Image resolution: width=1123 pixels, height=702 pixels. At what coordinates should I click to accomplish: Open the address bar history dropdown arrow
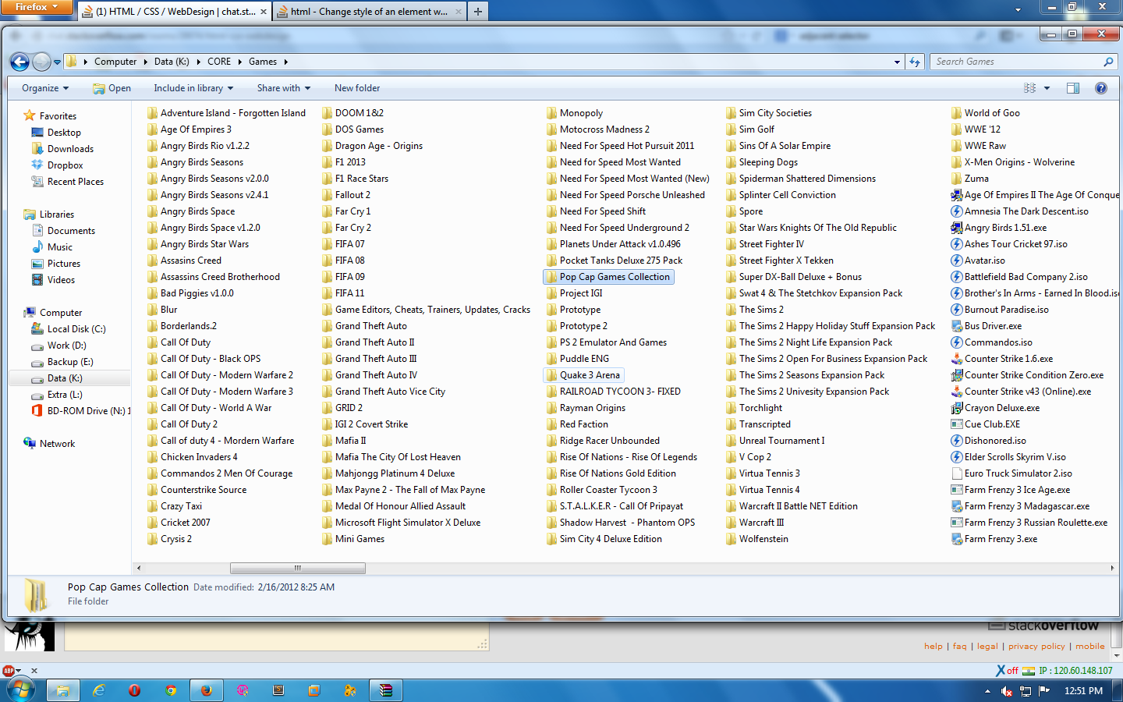pos(897,62)
